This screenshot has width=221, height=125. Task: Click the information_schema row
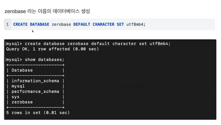pos(35,81)
